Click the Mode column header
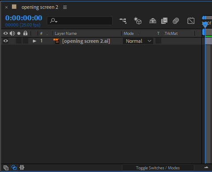 pyautogui.click(x=129, y=34)
